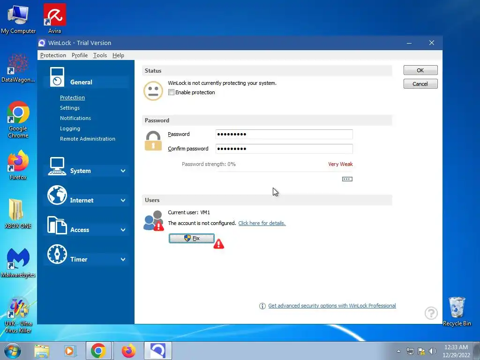Switch to Firefox in the taskbar

[128, 351]
